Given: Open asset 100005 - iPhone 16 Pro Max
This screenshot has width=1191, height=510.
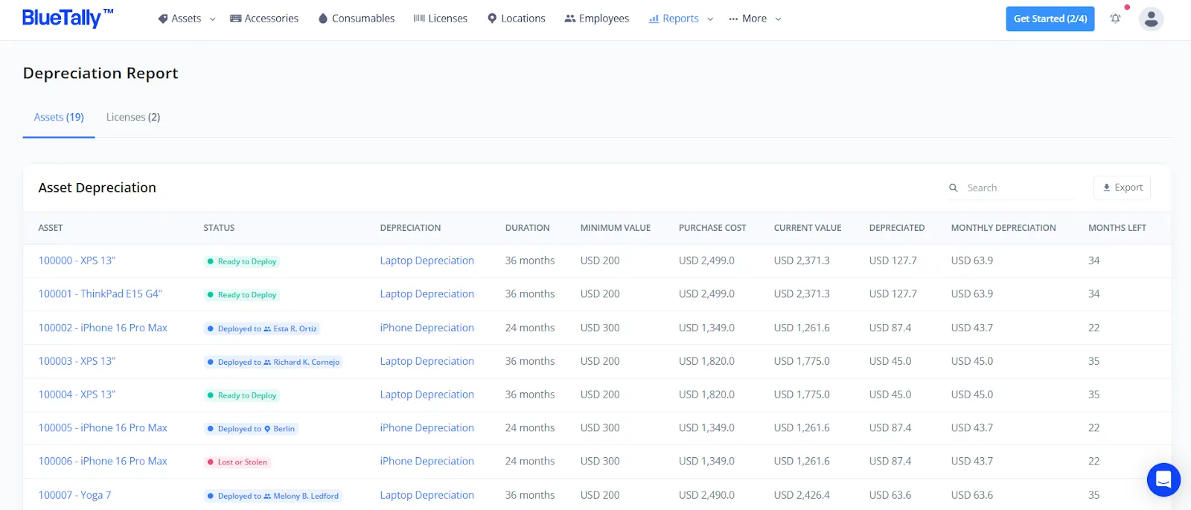Looking at the screenshot, I should (x=103, y=428).
